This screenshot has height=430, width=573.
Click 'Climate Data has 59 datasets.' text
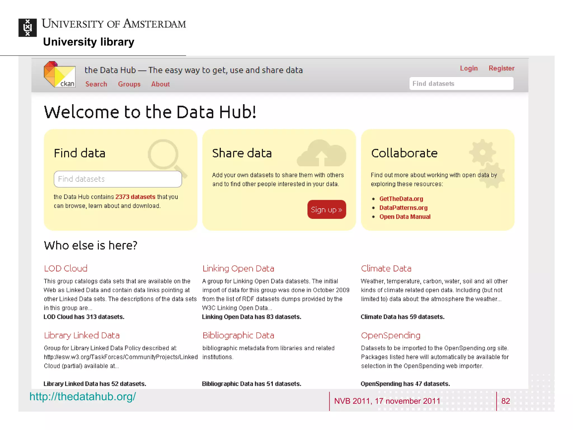point(402,317)
